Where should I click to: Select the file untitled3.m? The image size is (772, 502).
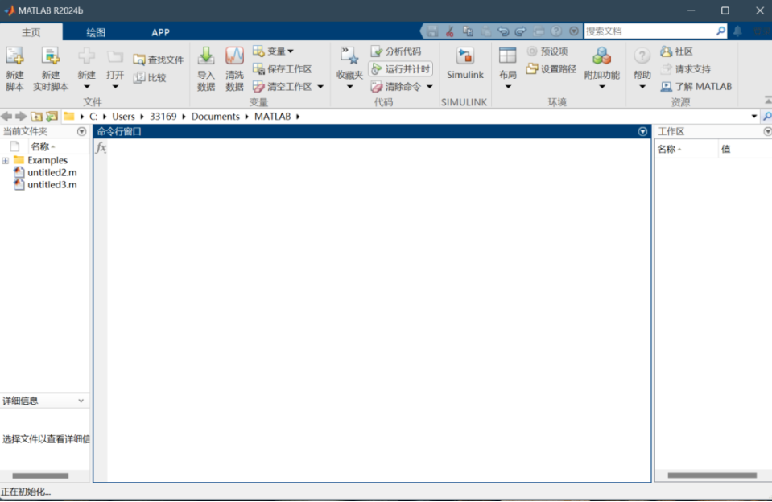(x=52, y=184)
